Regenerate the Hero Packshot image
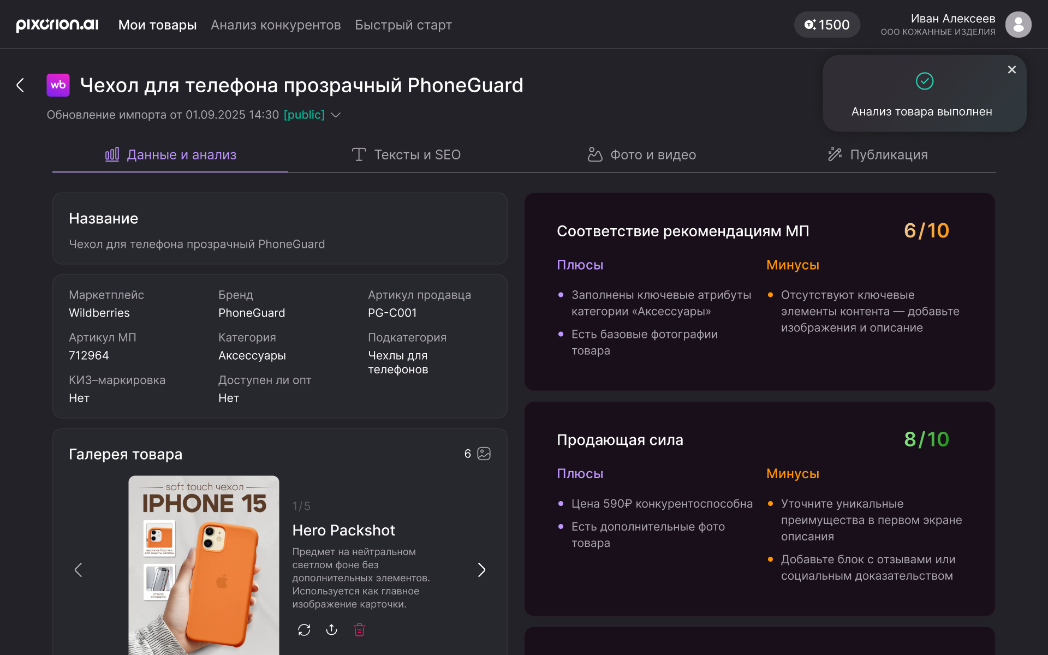This screenshot has height=655, width=1048. tap(304, 630)
